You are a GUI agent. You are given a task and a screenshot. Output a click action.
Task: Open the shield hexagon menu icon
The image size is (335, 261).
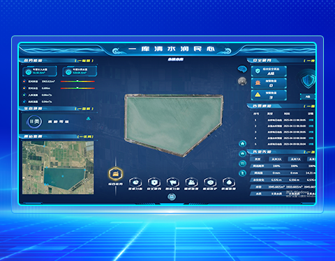[154, 182]
